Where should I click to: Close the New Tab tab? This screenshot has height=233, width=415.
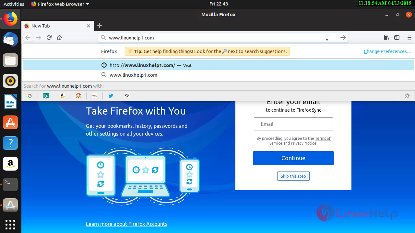coord(89,26)
